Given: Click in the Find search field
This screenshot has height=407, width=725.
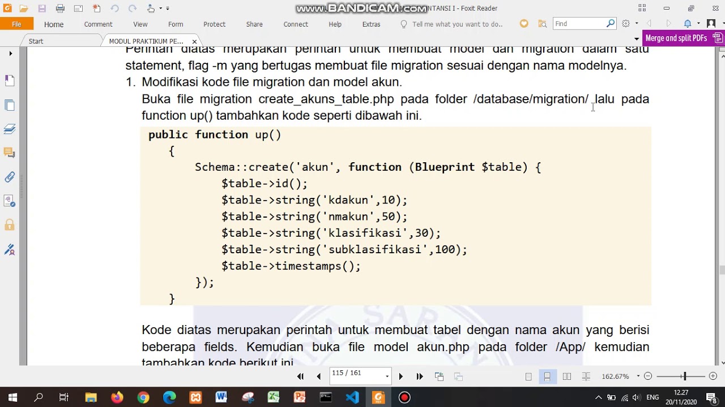Looking at the screenshot, I should (580, 24).
